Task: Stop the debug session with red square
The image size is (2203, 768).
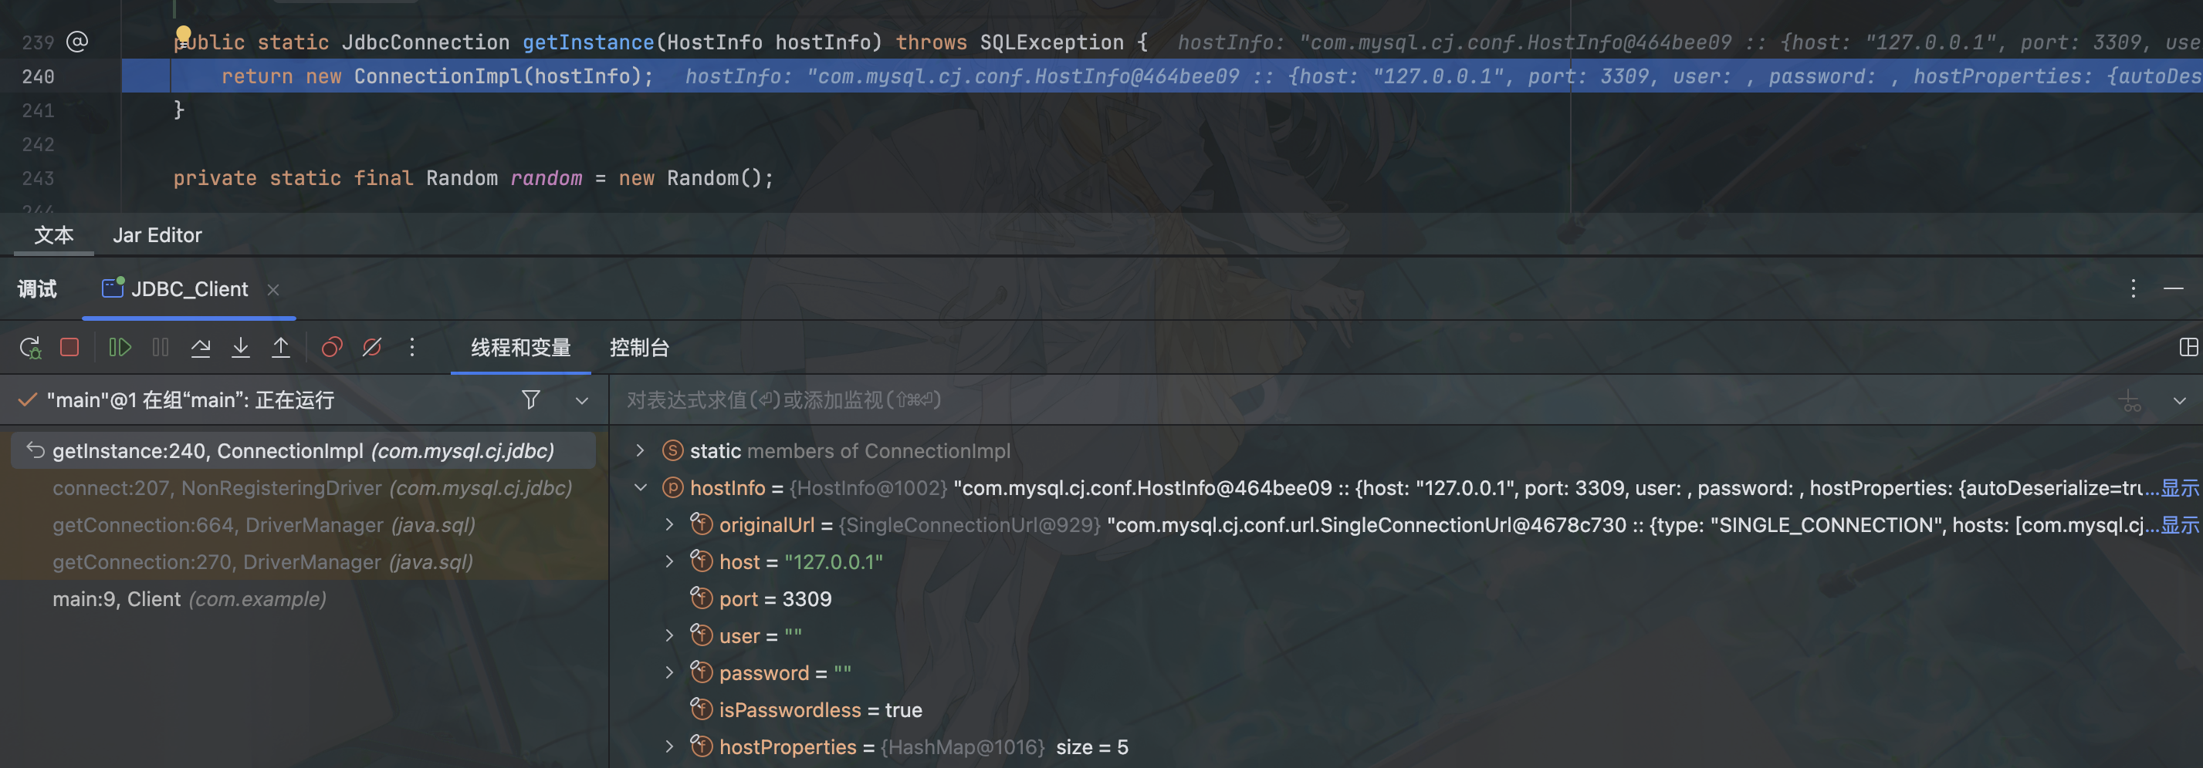Action: click(69, 348)
